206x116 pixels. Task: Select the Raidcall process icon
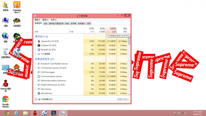click(x=39, y=50)
